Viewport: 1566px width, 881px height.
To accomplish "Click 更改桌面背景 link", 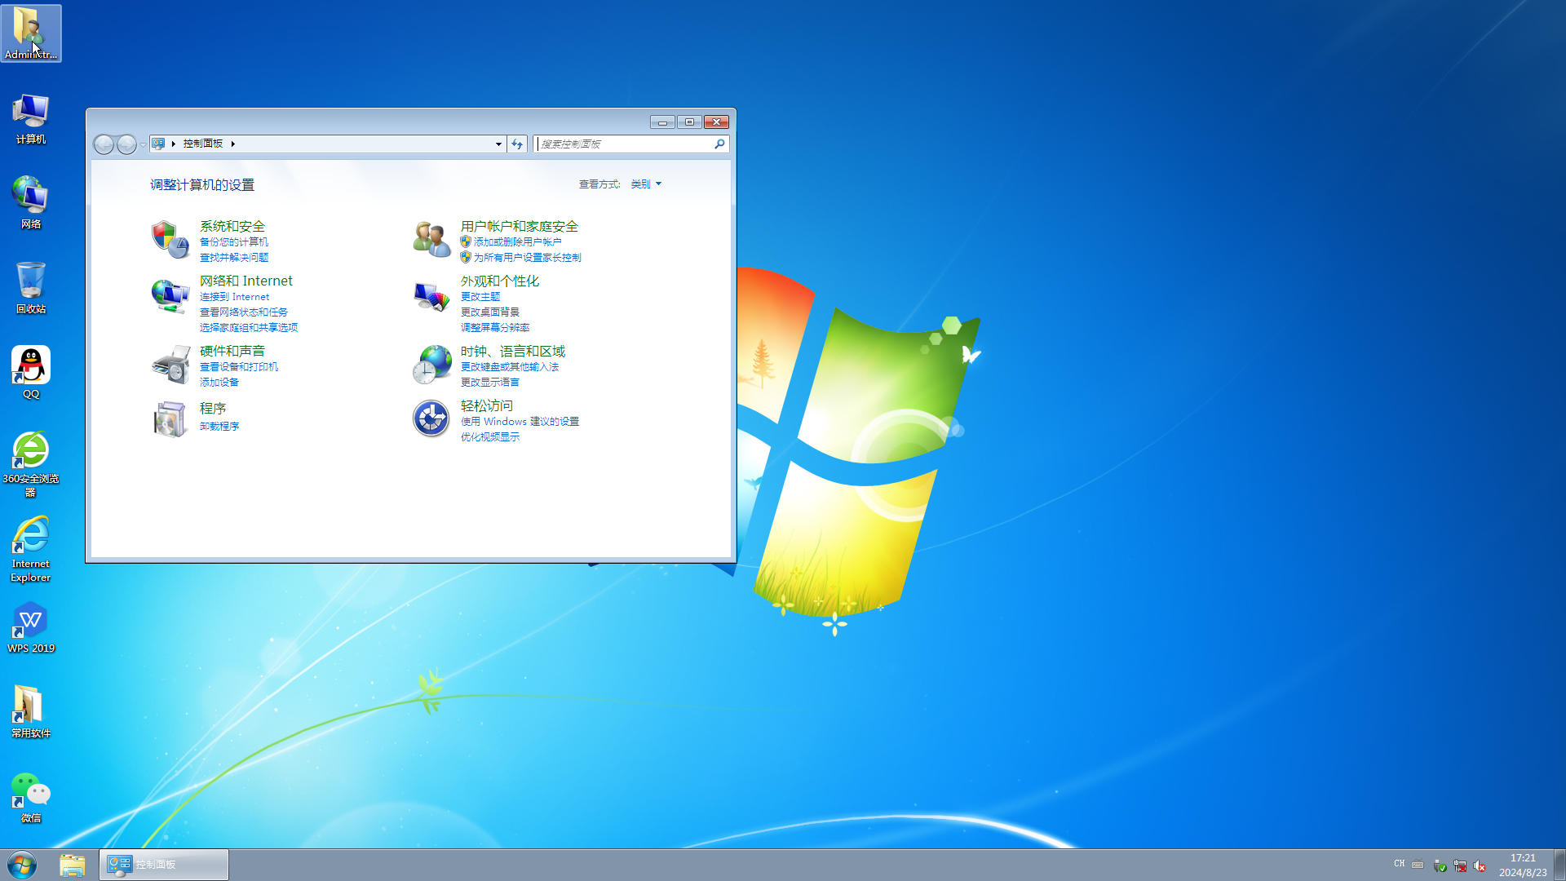I will (490, 312).
